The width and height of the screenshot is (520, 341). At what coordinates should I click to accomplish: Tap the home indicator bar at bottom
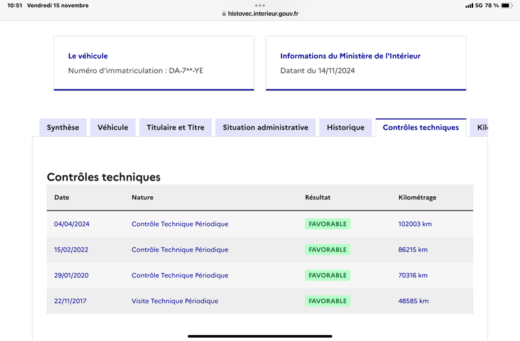coord(260,336)
